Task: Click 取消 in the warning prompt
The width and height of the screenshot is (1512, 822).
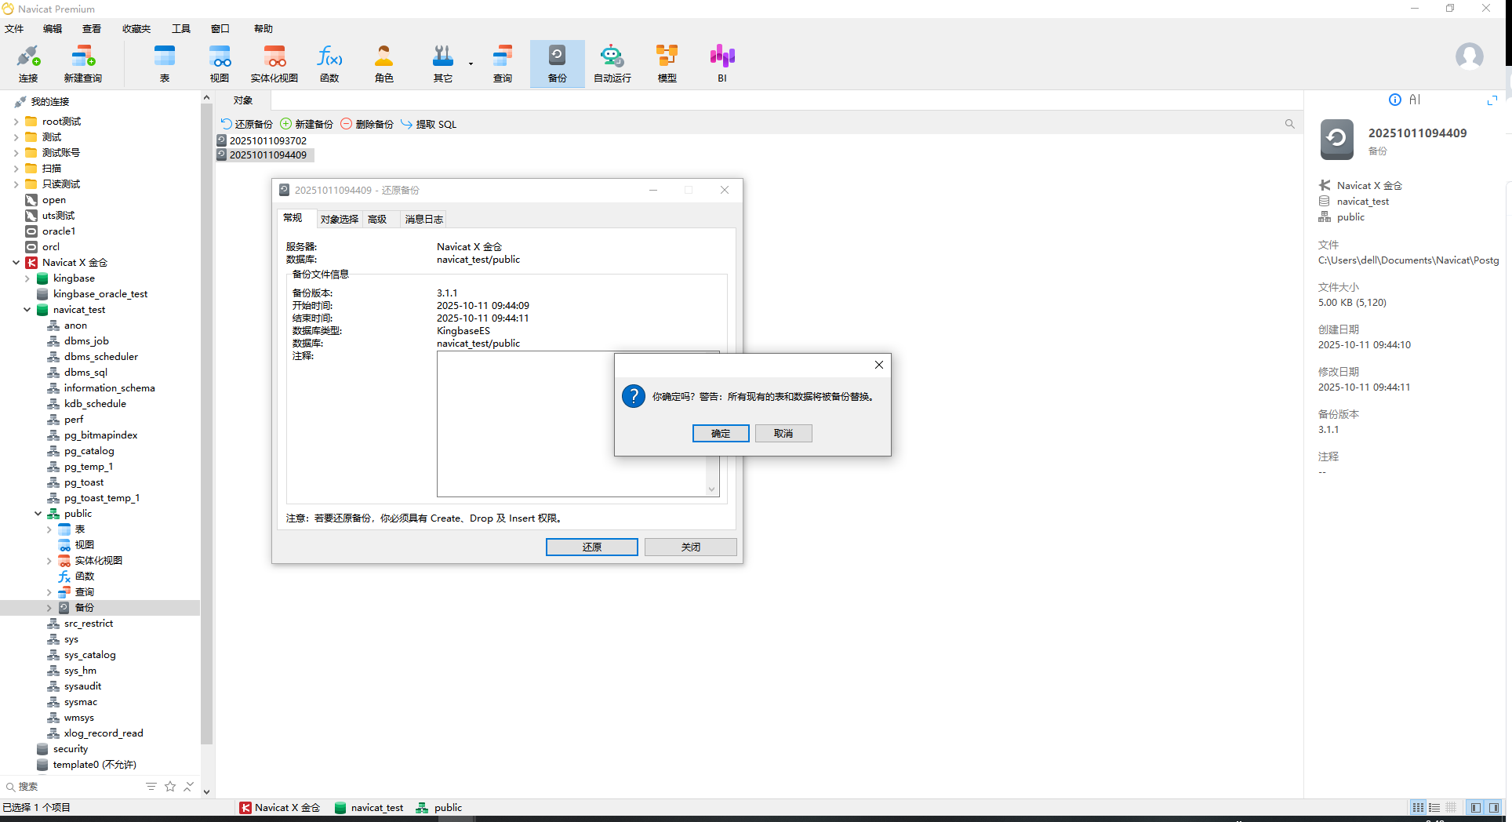Action: [783, 433]
